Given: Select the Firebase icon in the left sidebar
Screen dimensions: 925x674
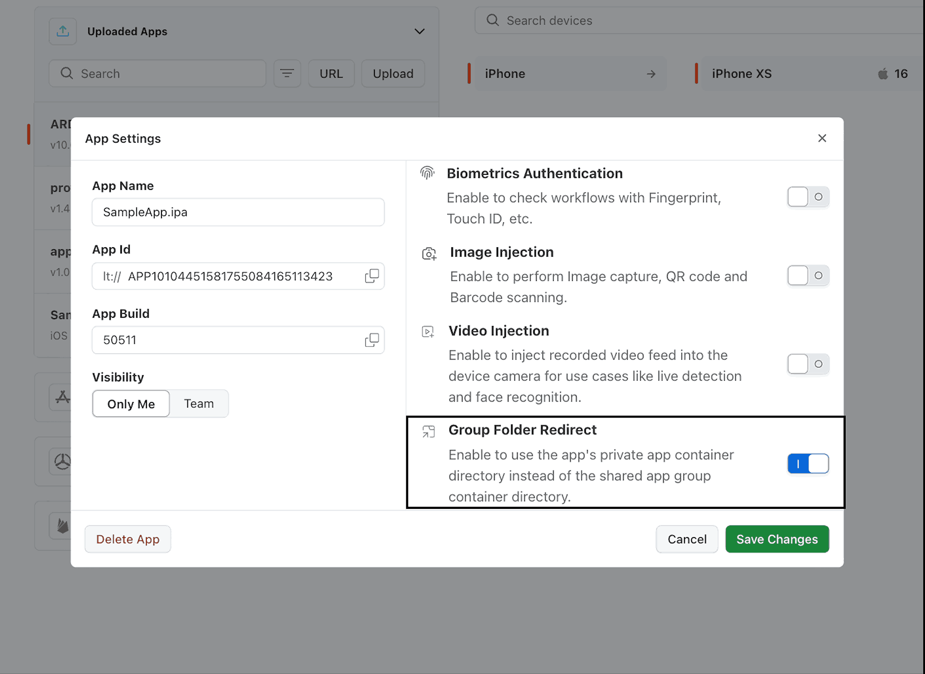Looking at the screenshot, I should 62,526.
